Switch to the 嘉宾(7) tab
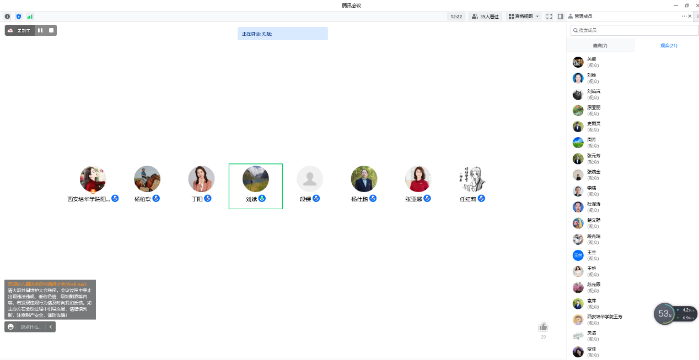This screenshot has height=360, width=699. [x=600, y=46]
